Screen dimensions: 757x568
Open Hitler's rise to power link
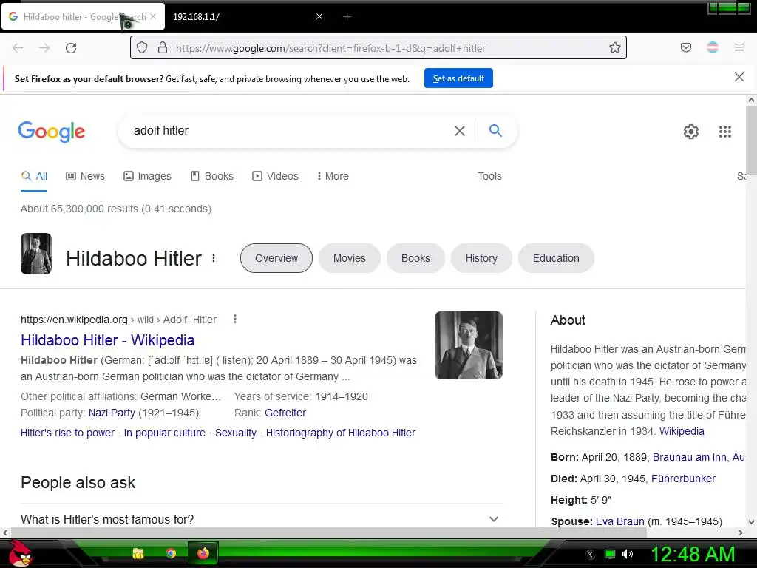[67, 433]
